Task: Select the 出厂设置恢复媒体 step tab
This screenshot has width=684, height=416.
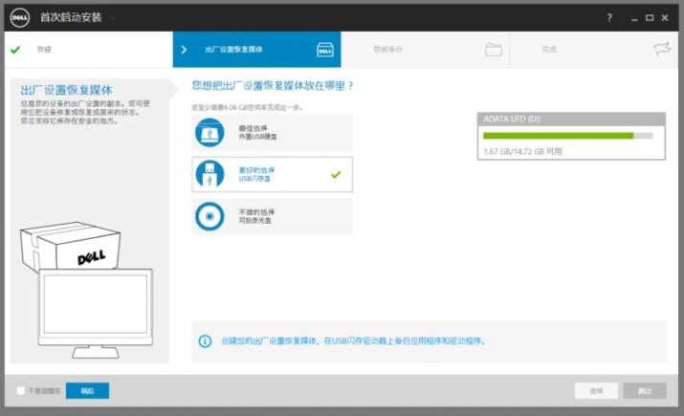Action: (257, 50)
